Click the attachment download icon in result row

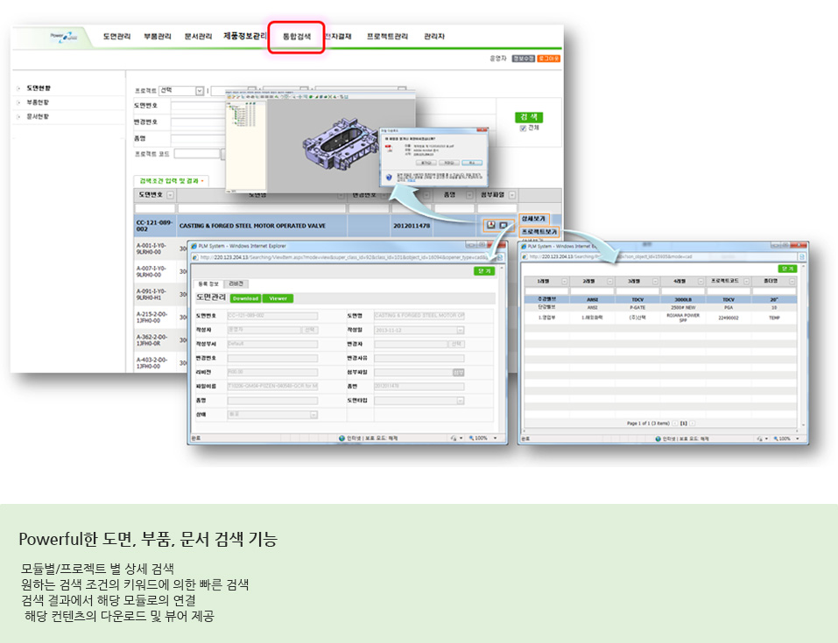point(491,225)
